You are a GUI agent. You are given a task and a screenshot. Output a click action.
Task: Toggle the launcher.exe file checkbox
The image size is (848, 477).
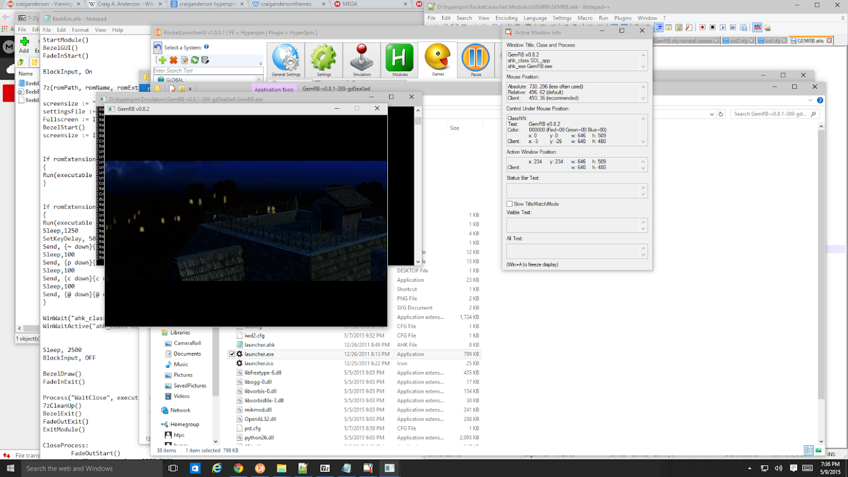(232, 354)
